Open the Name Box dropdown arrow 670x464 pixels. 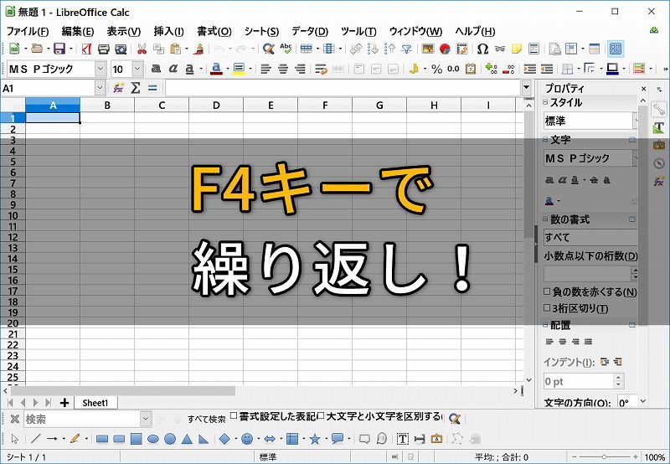click(100, 88)
